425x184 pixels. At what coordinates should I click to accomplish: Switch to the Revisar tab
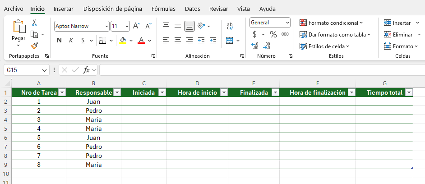219,9
